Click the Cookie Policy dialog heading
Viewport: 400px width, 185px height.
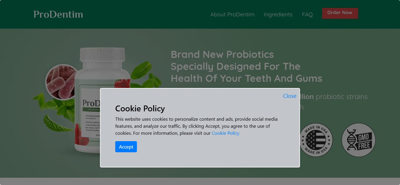140,108
